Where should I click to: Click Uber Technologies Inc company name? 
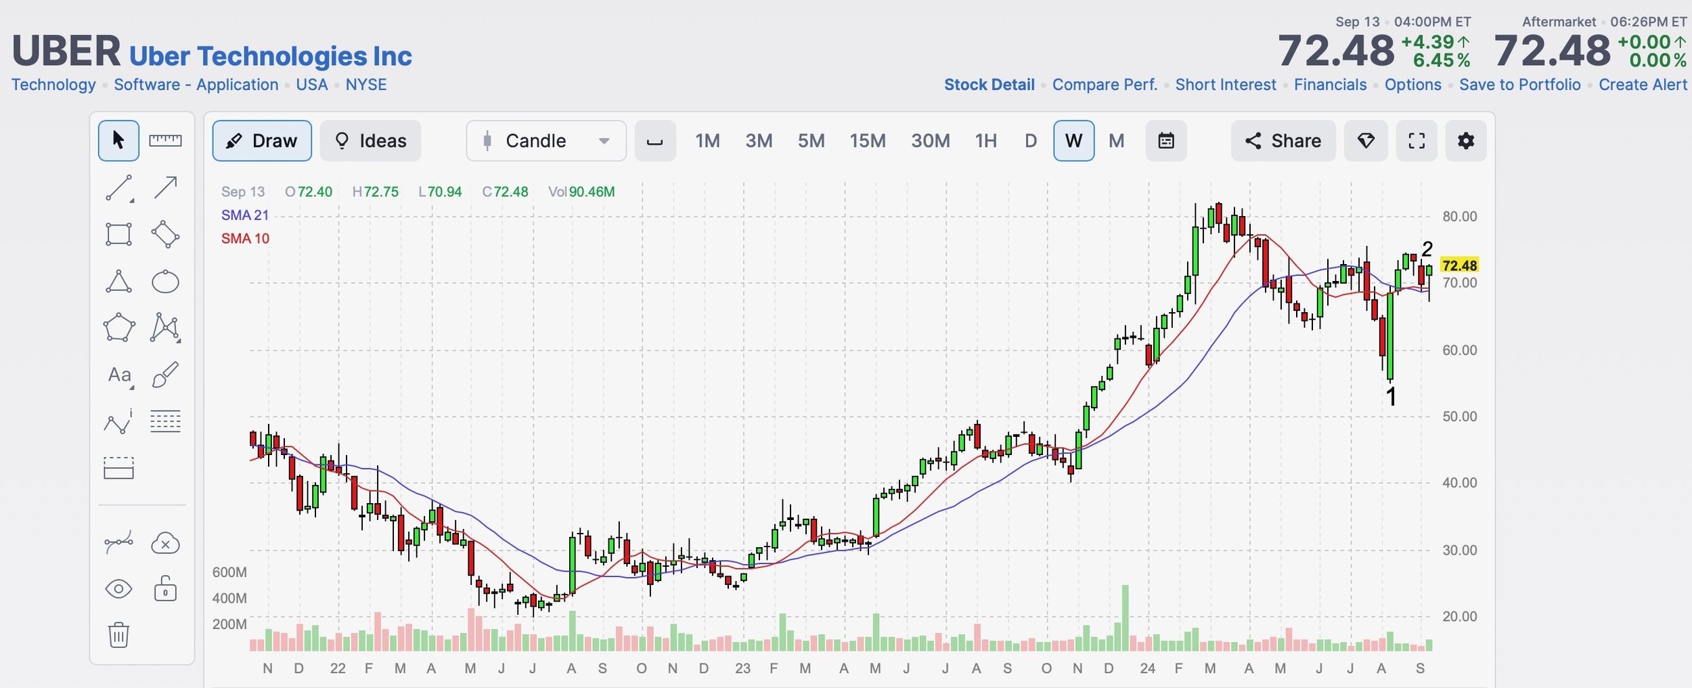point(271,56)
